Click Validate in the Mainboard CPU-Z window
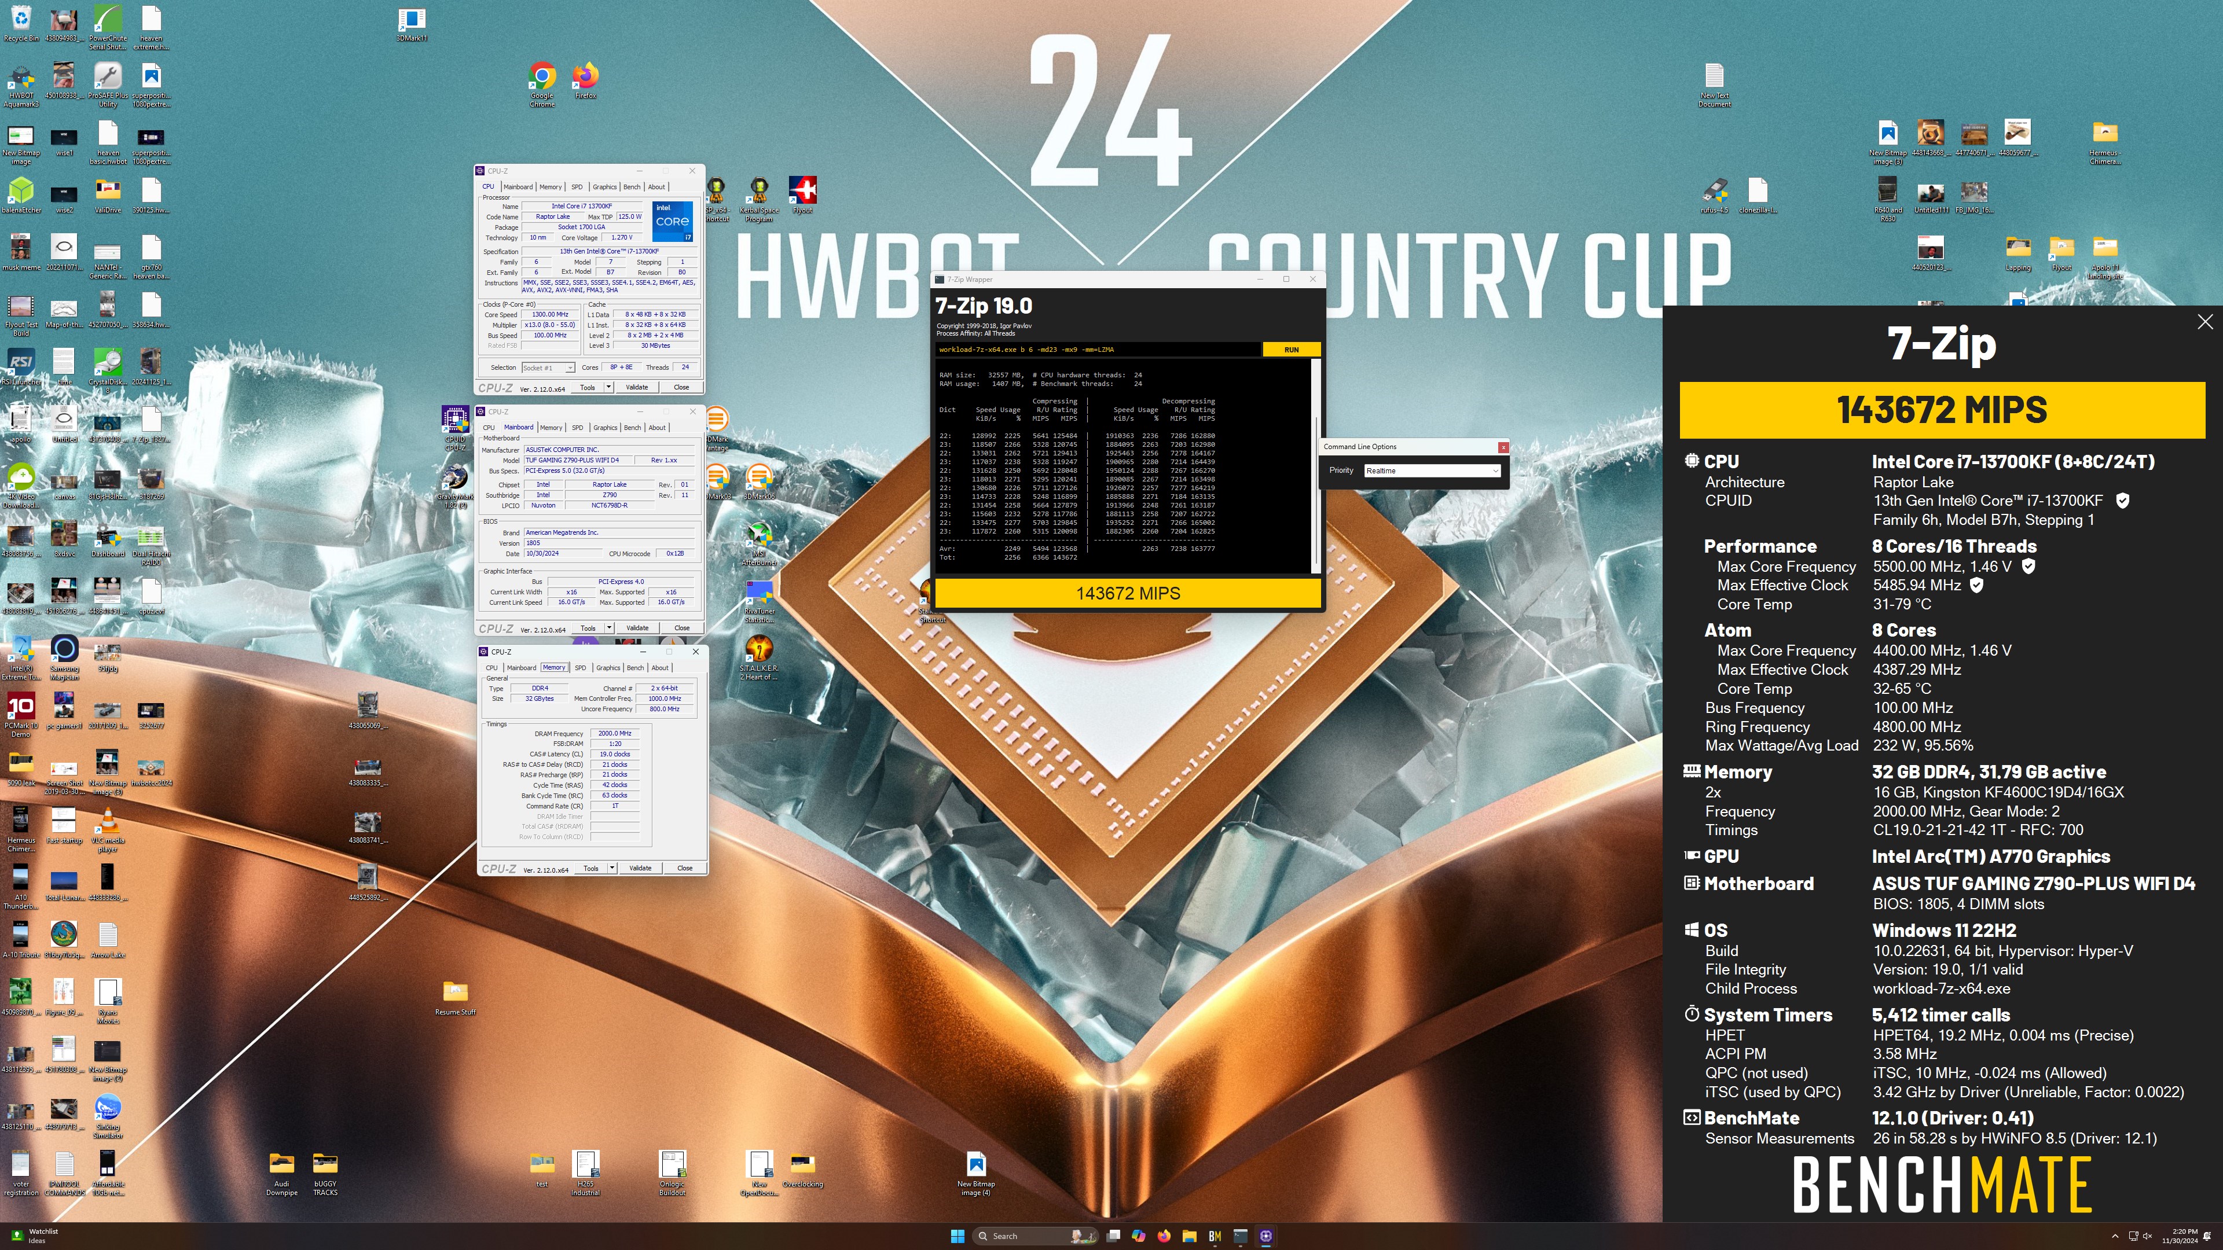 click(x=637, y=628)
